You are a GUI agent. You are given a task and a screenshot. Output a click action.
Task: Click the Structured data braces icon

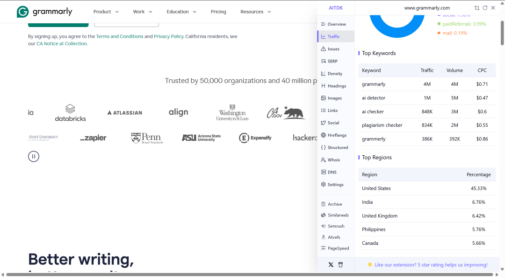coord(324,147)
